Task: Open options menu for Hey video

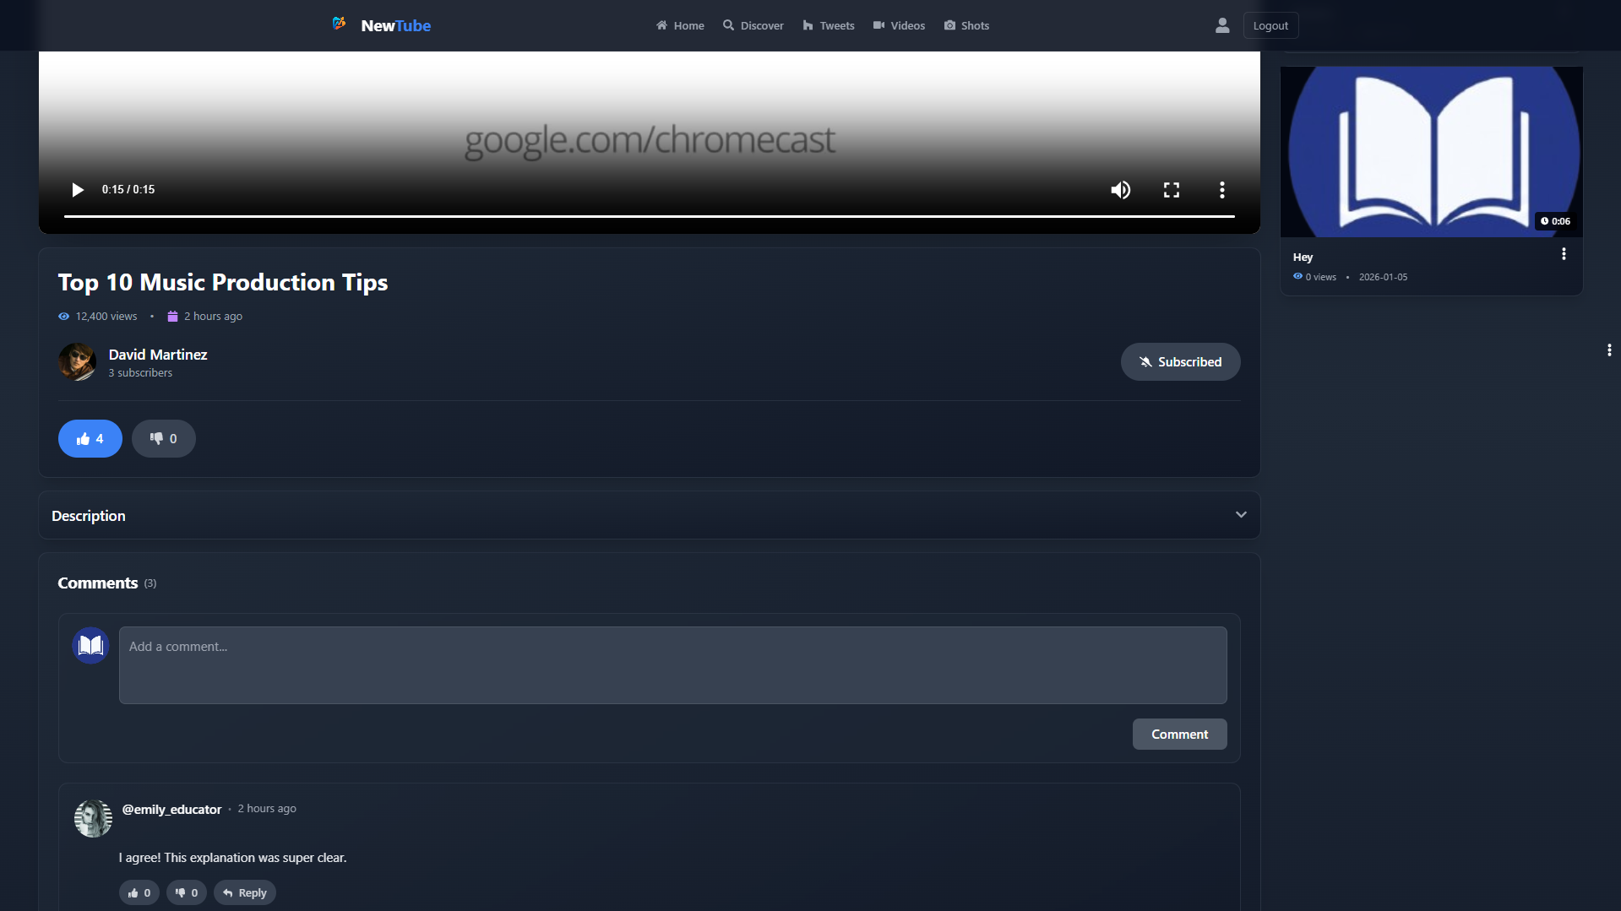Action: pos(1564,254)
